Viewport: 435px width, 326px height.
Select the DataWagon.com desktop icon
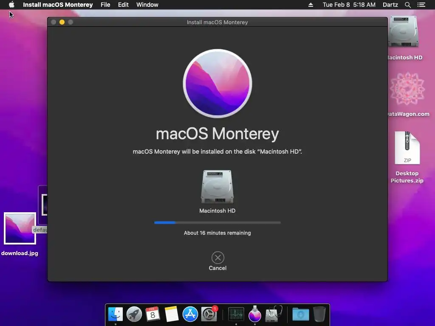tap(407, 89)
